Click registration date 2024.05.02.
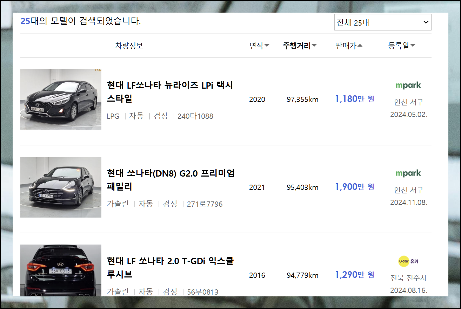The image size is (461, 309). [x=408, y=115]
